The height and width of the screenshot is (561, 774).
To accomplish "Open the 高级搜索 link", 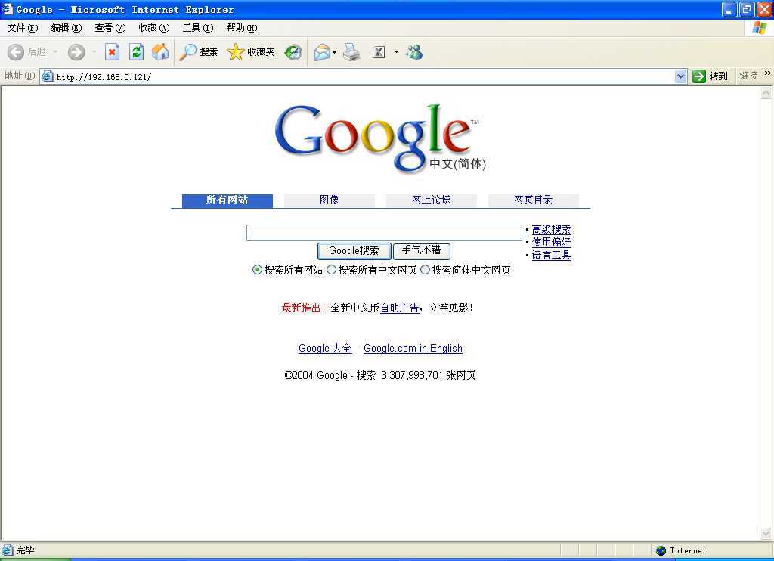I will tap(551, 230).
